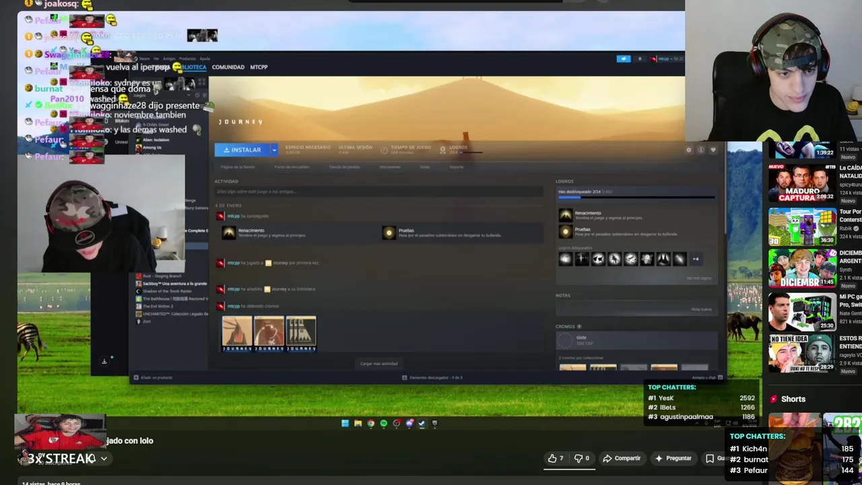Image resolution: width=862 pixels, height=485 pixels.
Task: Open the Glide badge in Cromos
Action: tap(636, 340)
